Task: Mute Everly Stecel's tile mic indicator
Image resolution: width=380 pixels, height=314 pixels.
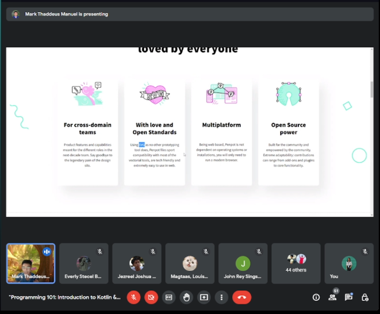Action: click(x=100, y=251)
